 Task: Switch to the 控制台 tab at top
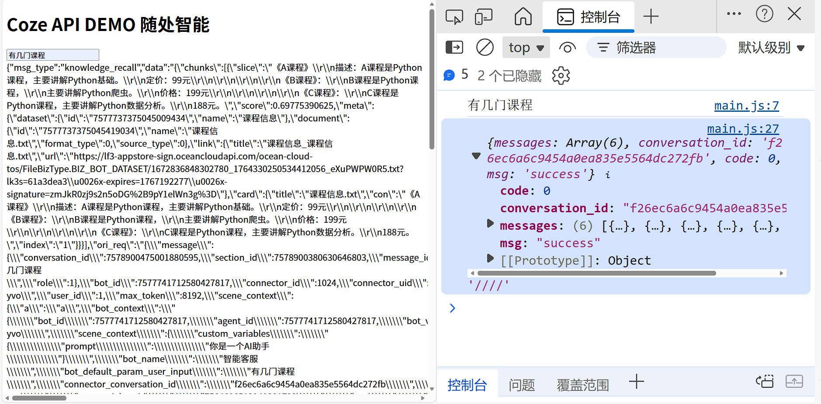coord(588,17)
